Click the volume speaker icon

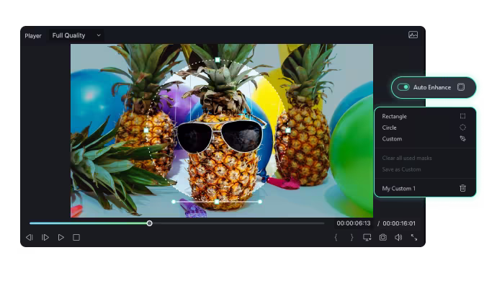(x=398, y=237)
